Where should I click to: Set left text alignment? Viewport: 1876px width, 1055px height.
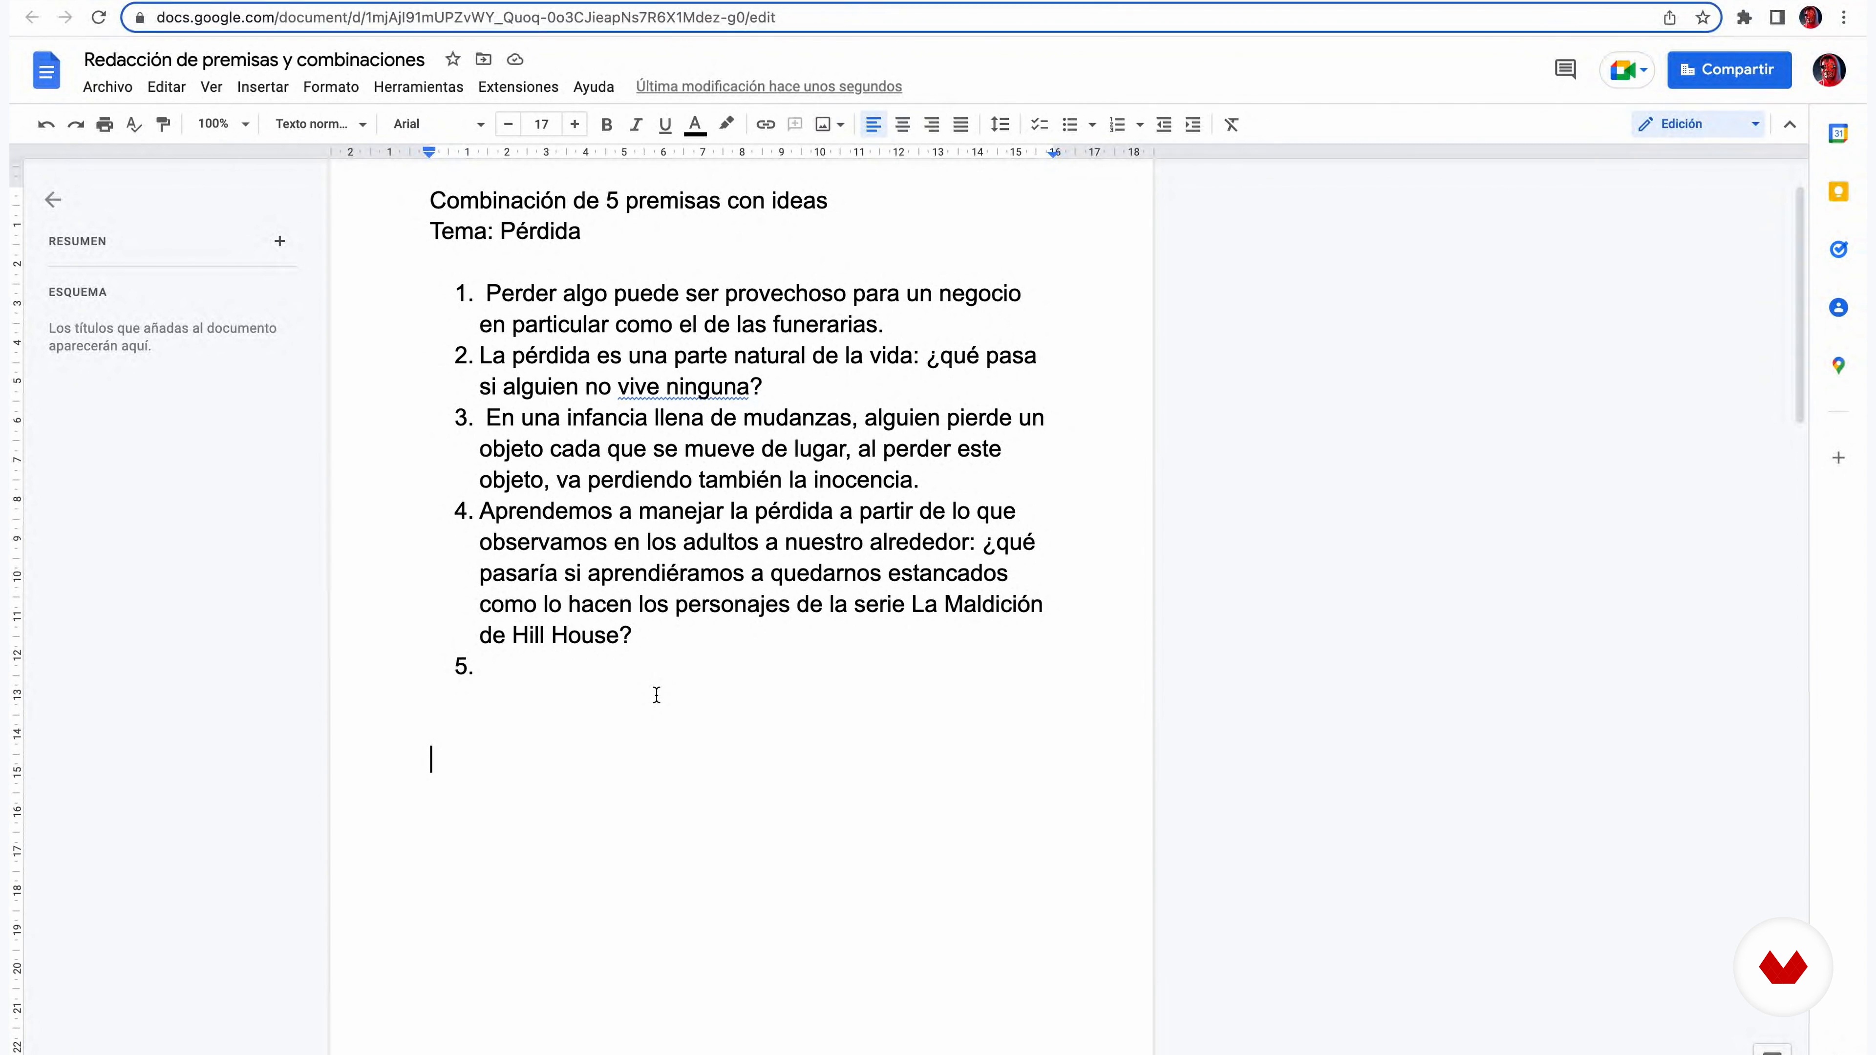point(873,125)
